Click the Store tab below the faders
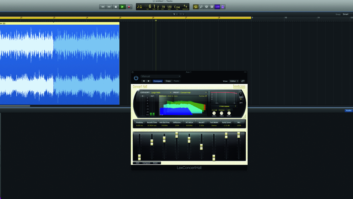Screen dimensions: 353x199 (155, 163)
